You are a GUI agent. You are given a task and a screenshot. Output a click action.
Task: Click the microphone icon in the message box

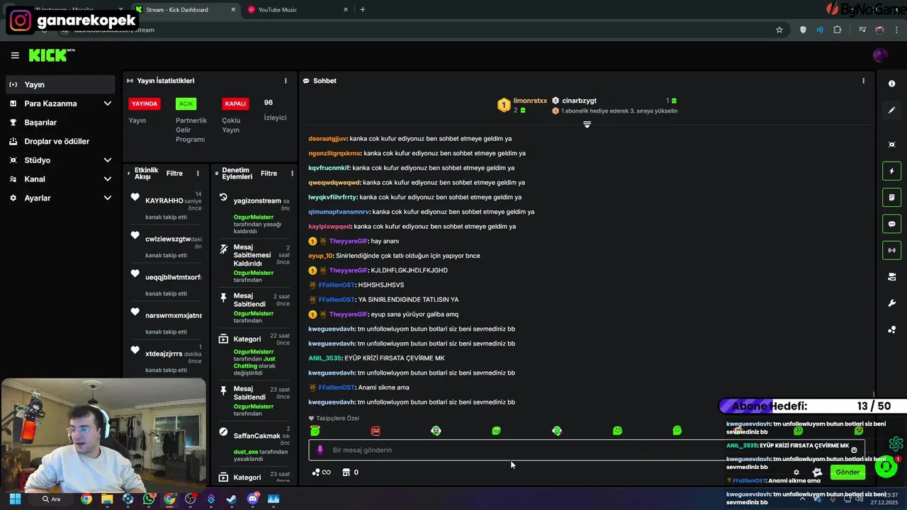click(x=320, y=450)
